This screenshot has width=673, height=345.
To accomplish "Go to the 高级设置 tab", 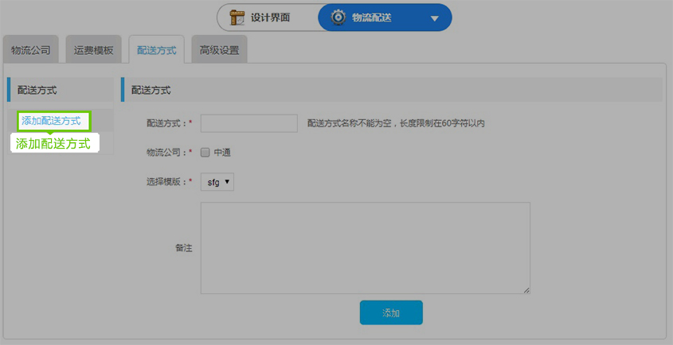I will 219,50.
